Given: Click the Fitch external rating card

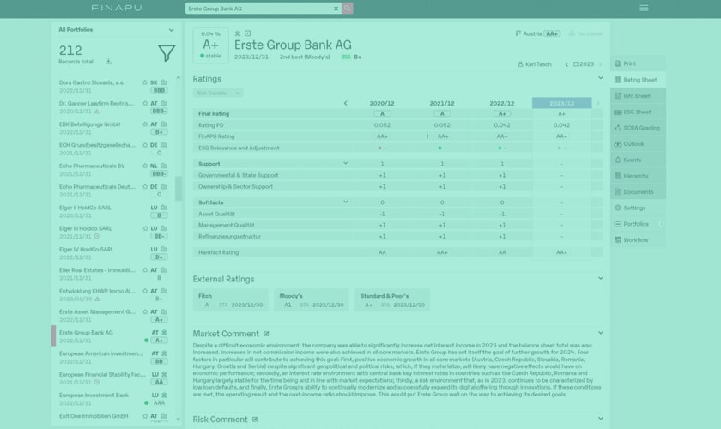Looking at the screenshot, I should (231, 300).
